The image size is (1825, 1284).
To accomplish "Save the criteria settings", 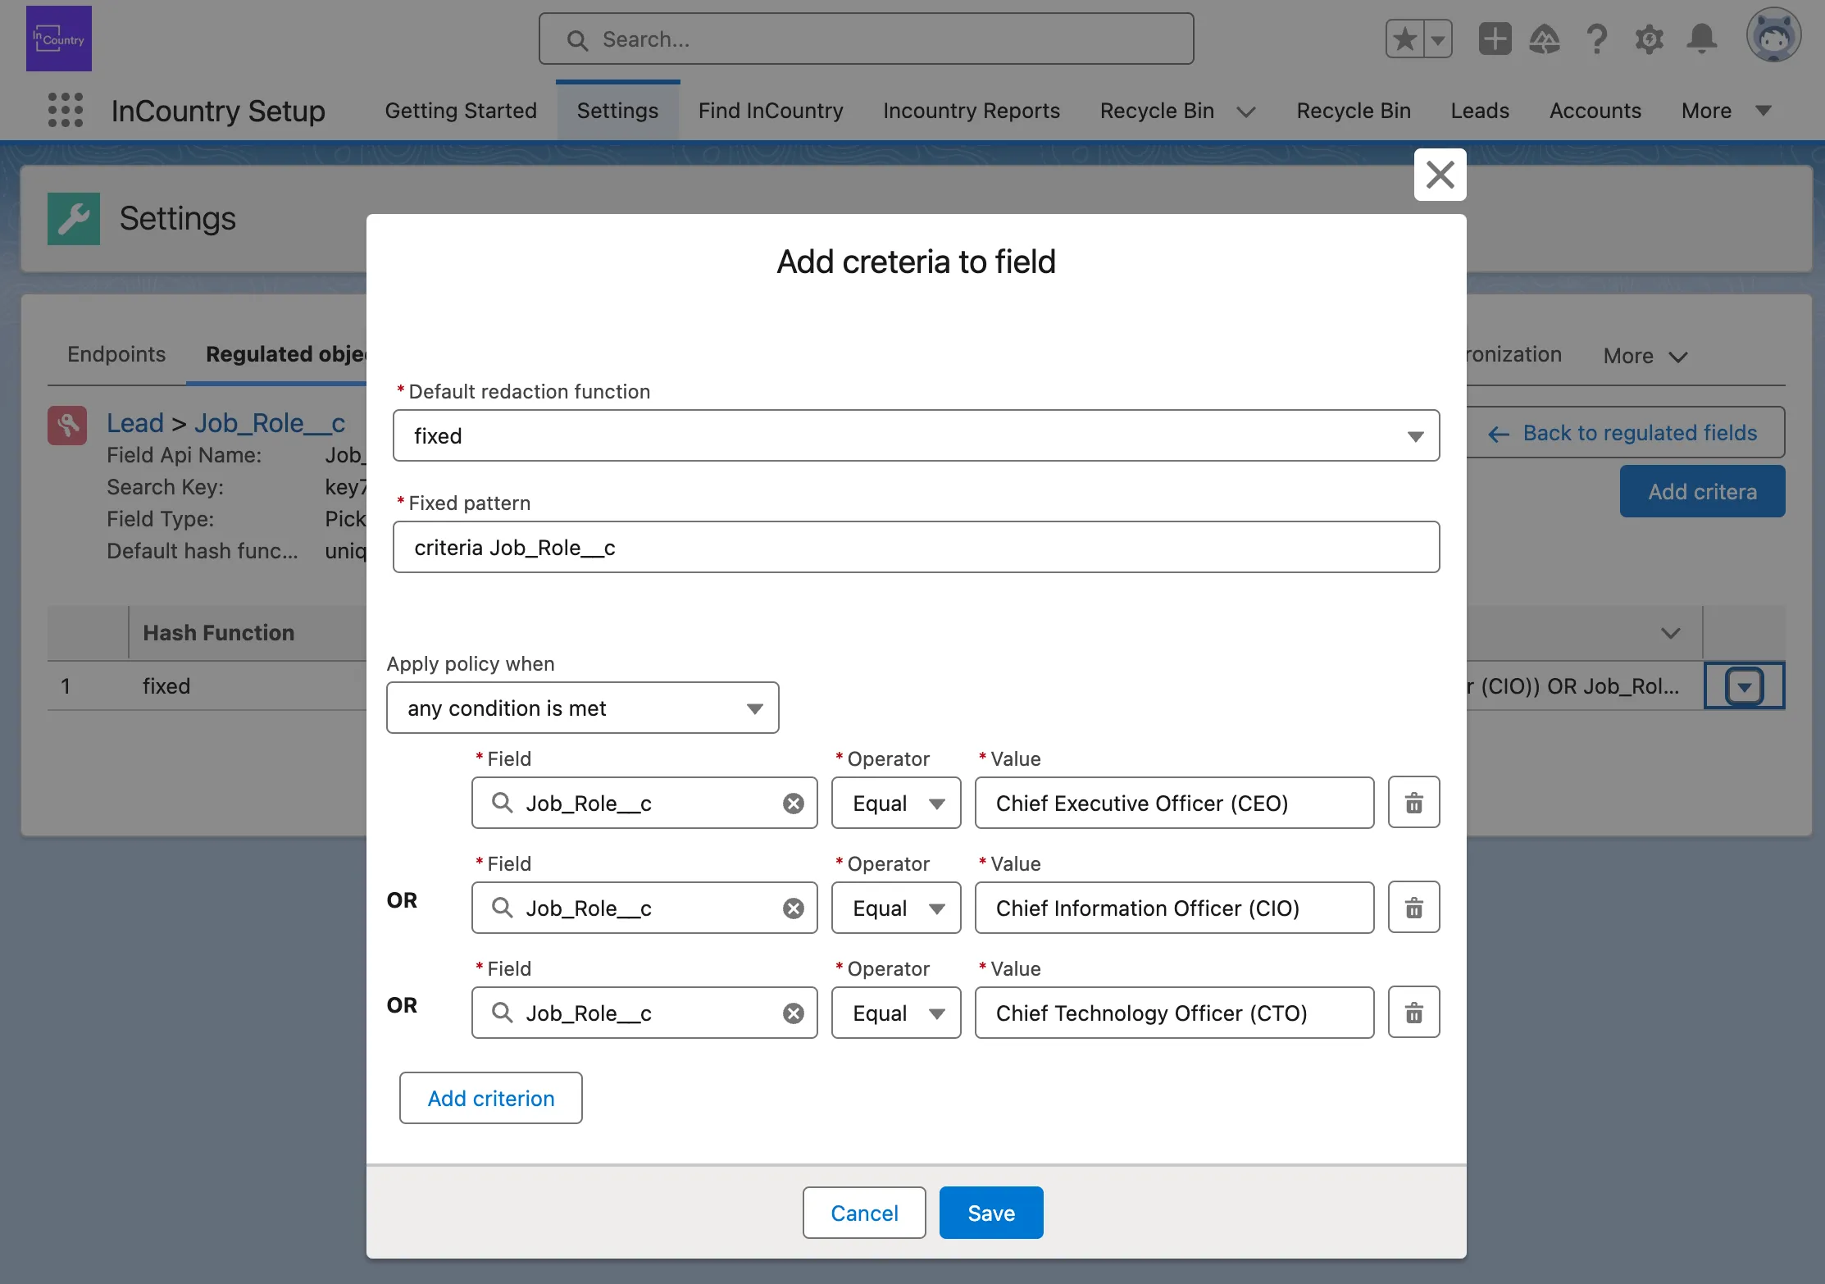I will coord(990,1213).
